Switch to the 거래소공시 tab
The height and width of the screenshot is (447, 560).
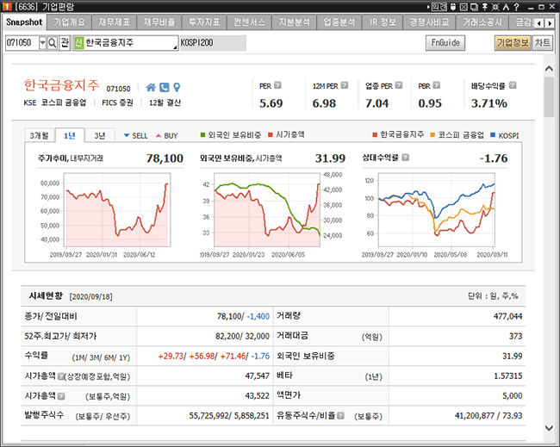pyautogui.click(x=482, y=22)
